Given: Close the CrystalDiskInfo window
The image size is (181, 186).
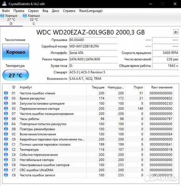Looking at the screenshot, I should [175, 4].
